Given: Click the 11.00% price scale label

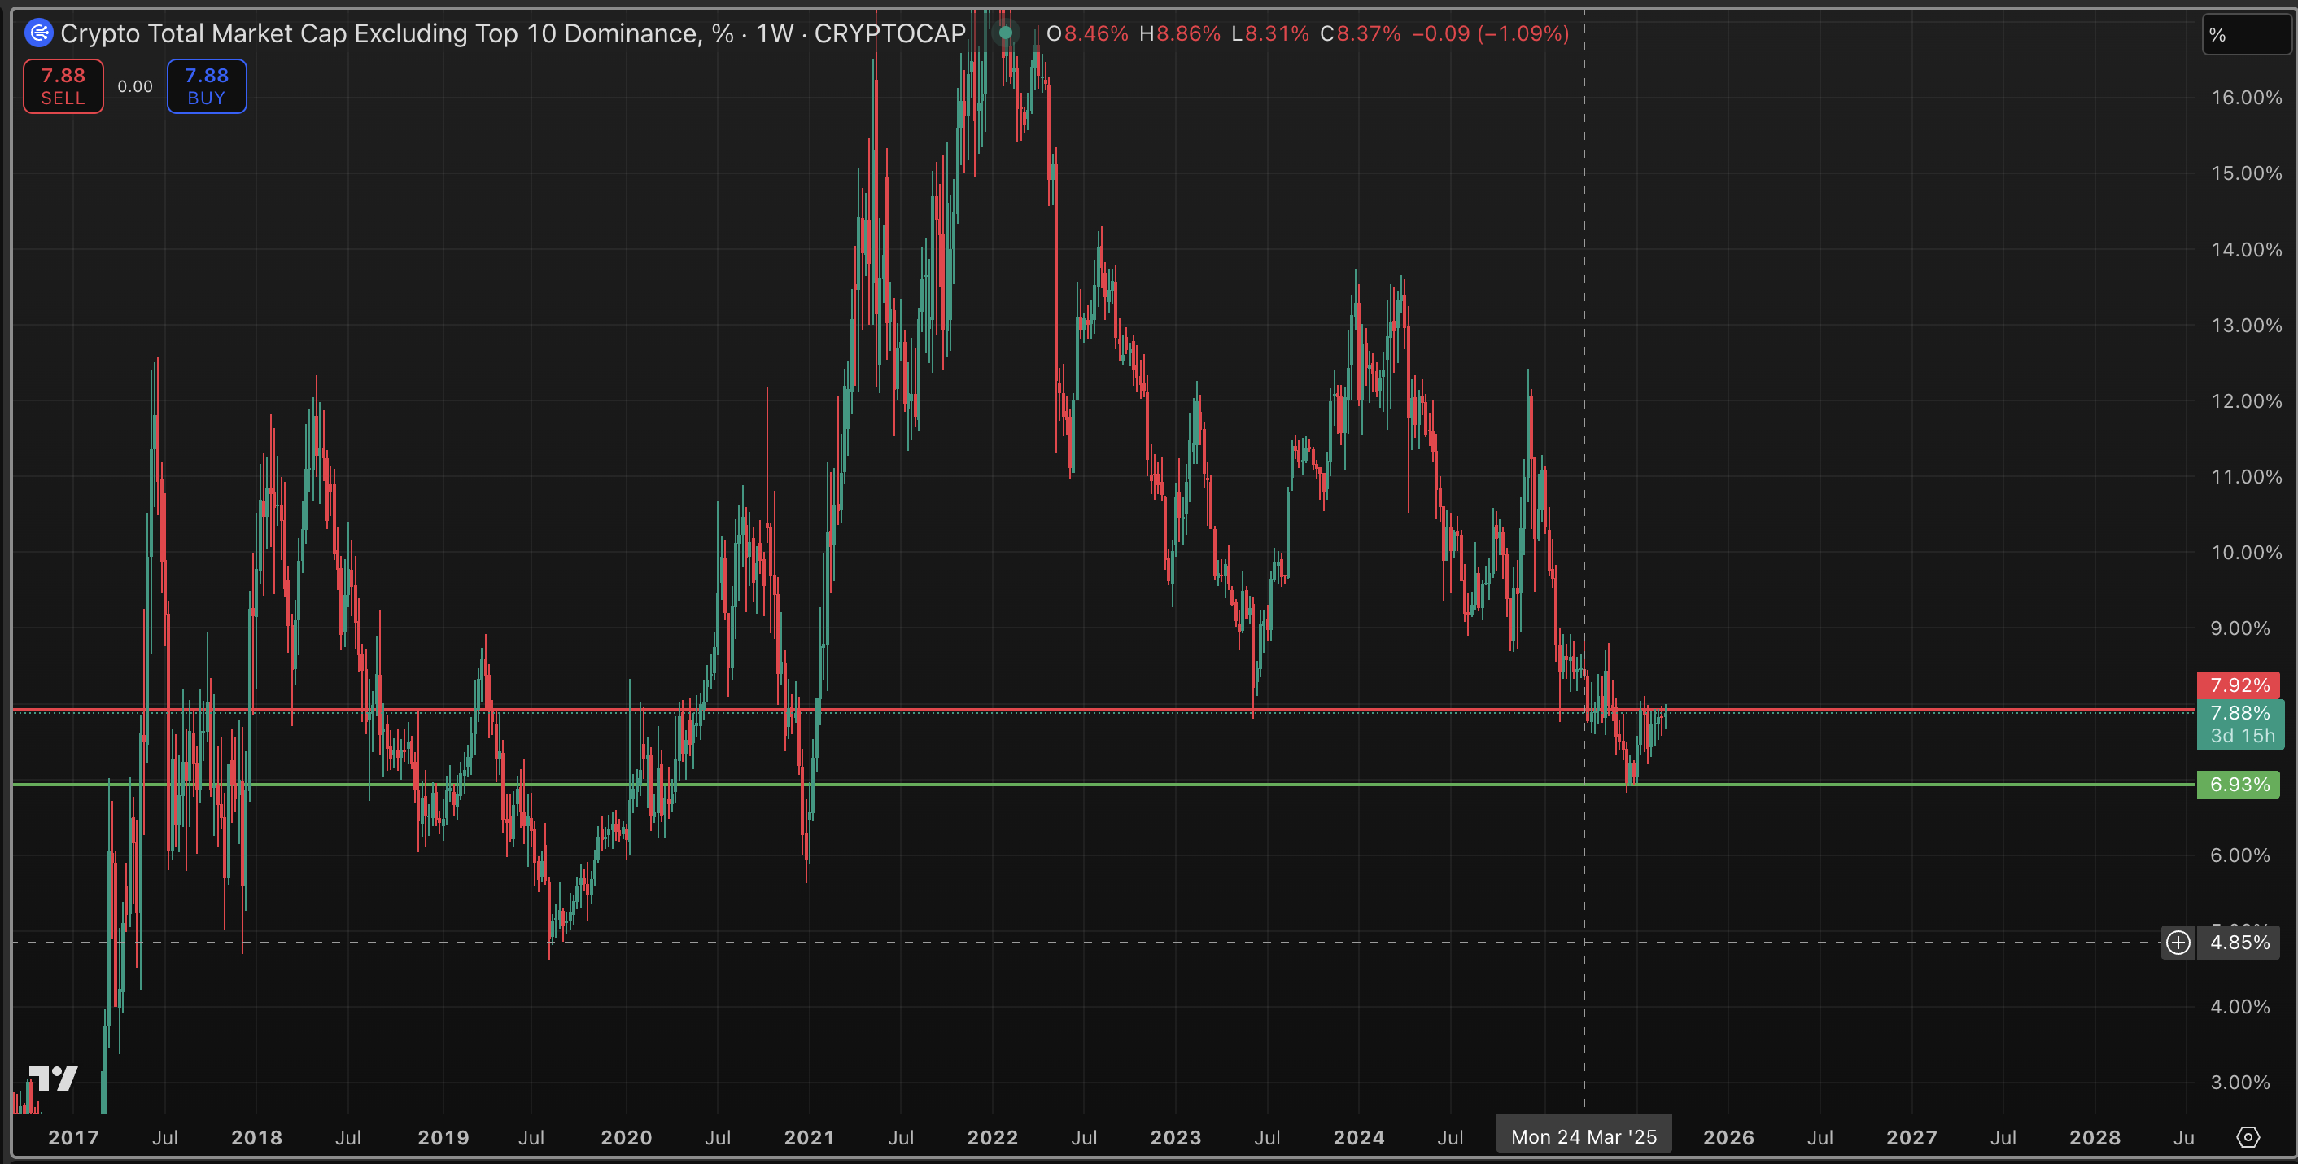Looking at the screenshot, I should click(x=2246, y=477).
